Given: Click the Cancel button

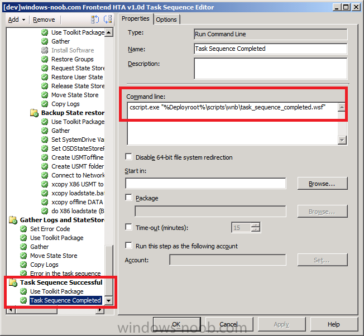Looking at the screenshot, I should point(229,324).
